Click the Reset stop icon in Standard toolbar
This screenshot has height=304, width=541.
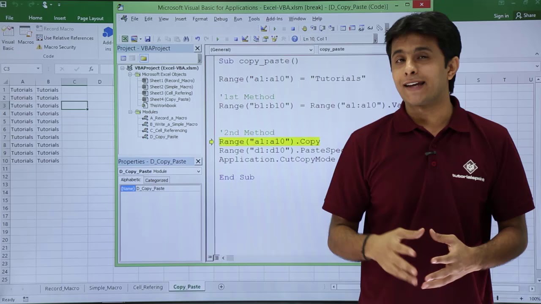[236, 39]
